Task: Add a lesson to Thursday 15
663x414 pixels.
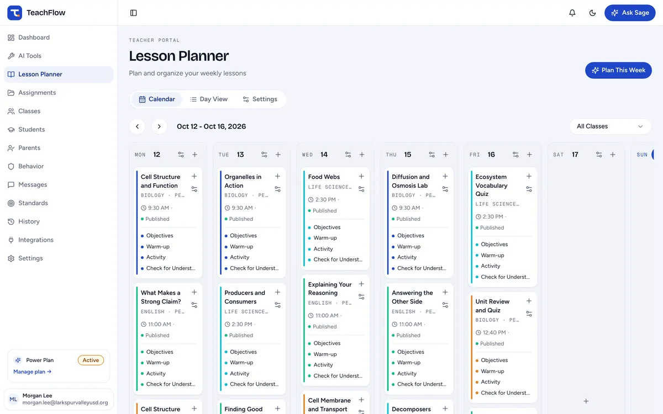Action: coord(445,155)
